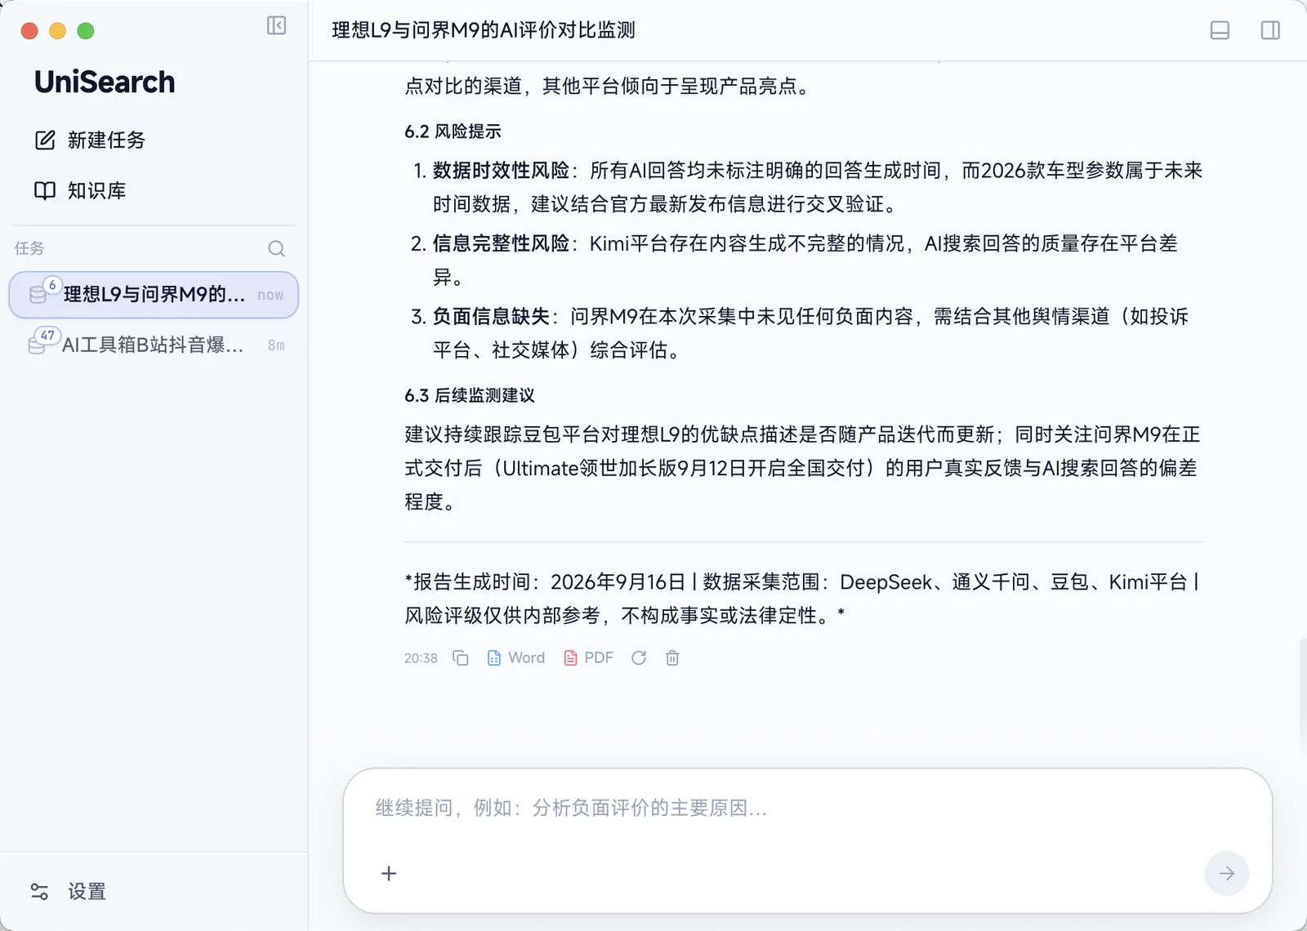The width and height of the screenshot is (1307, 931).
Task: Focus the 继续提问 input field
Action: tap(807, 808)
